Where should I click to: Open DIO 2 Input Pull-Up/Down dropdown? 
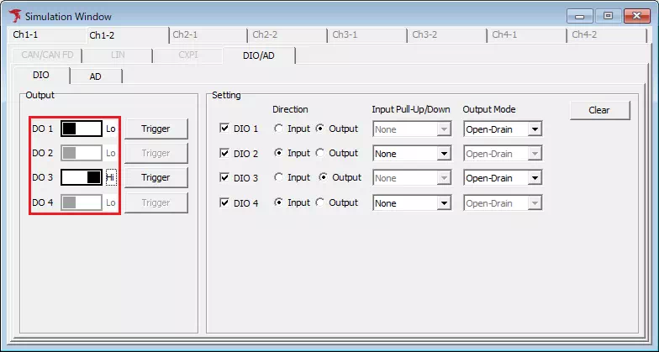[444, 154]
